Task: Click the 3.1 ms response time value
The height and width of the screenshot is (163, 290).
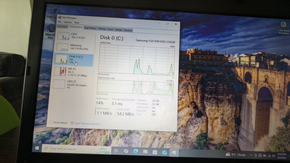Action: pos(117,104)
